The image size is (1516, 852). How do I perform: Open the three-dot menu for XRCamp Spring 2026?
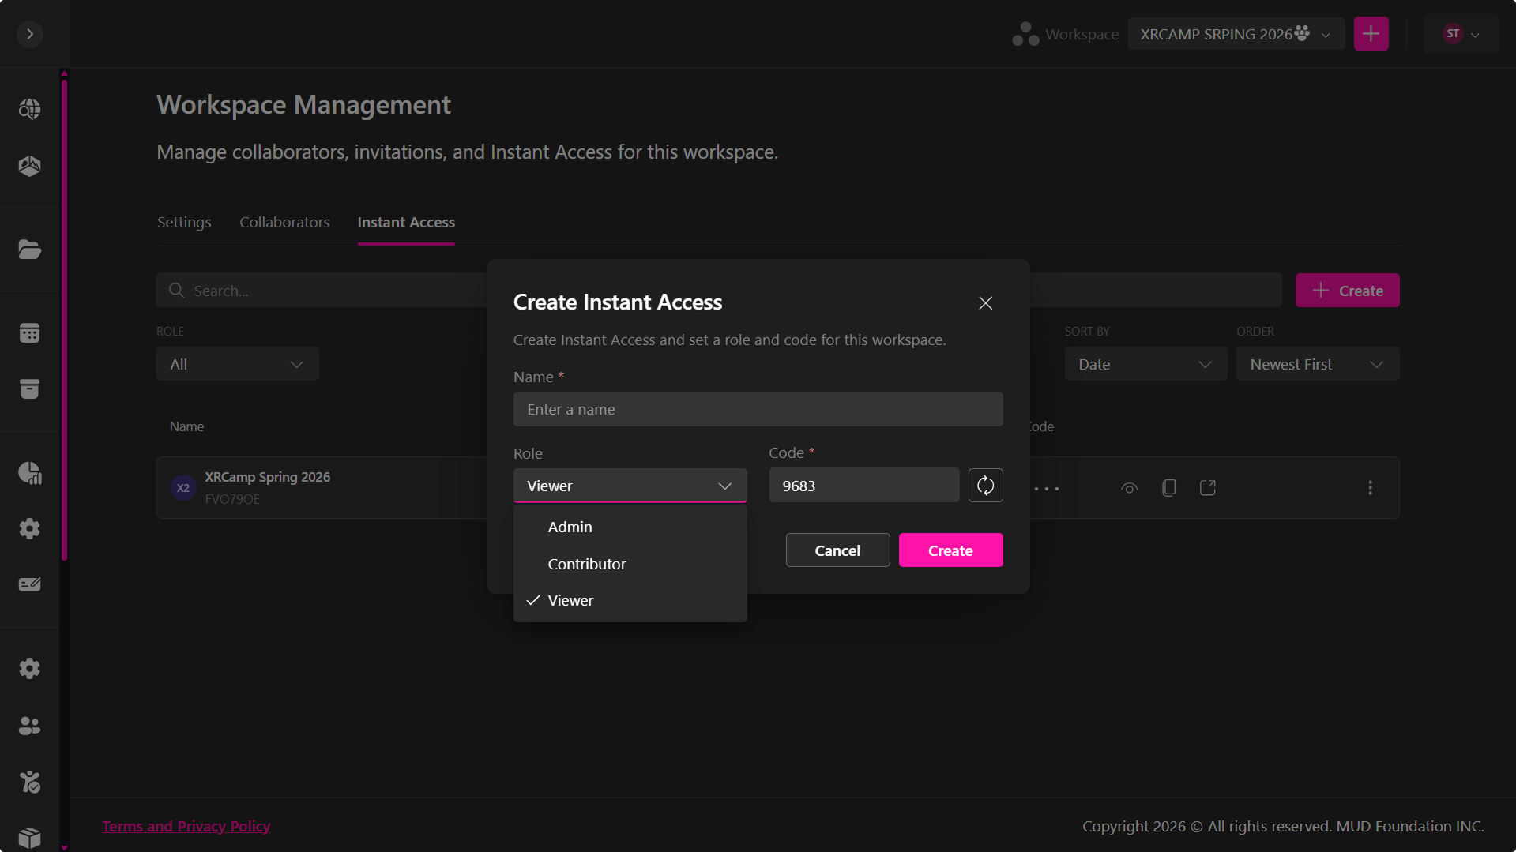1370,488
